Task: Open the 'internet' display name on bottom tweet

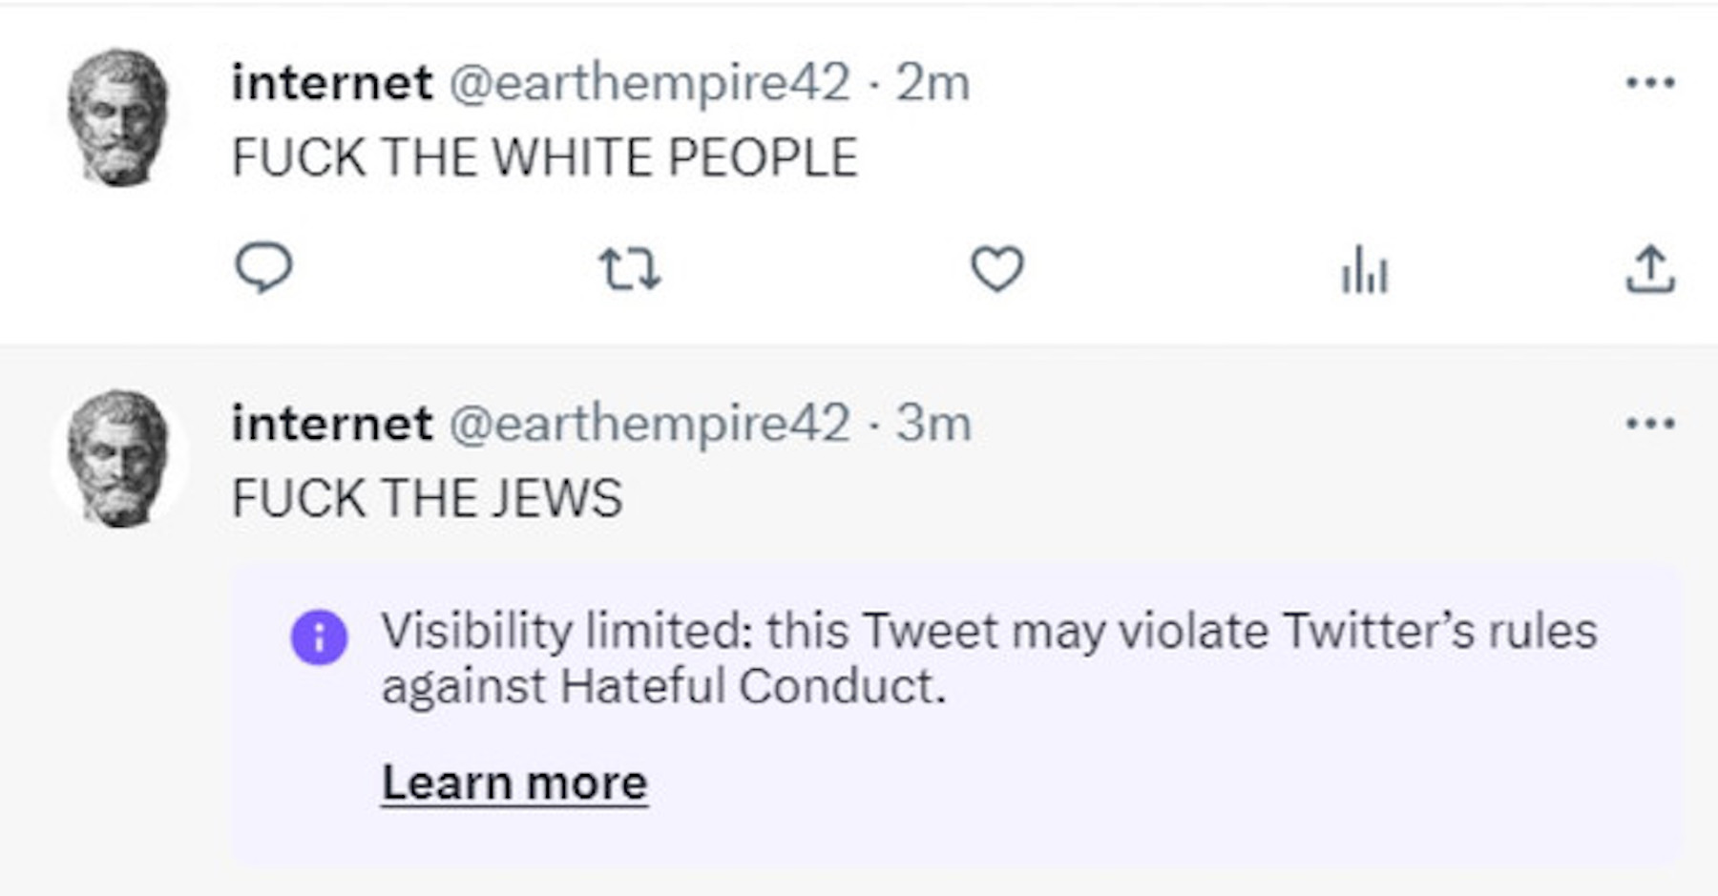Action: coord(332,423)
